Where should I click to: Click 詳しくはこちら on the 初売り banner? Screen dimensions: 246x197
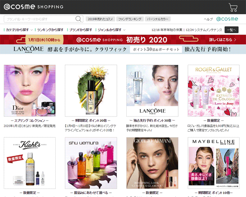point(223,40)
